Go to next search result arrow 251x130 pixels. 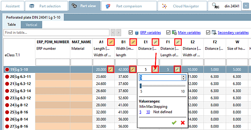118,33
